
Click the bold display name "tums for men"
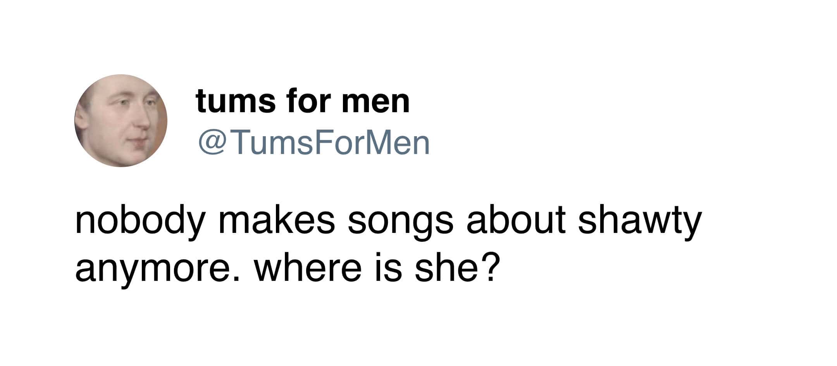303,101
